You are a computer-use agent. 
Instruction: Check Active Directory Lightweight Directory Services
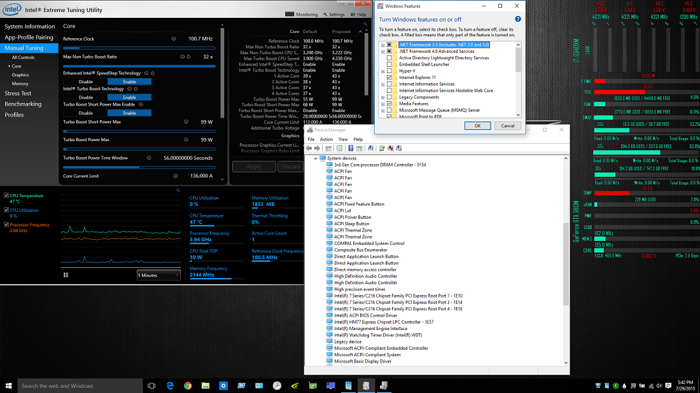coord(389,58)
